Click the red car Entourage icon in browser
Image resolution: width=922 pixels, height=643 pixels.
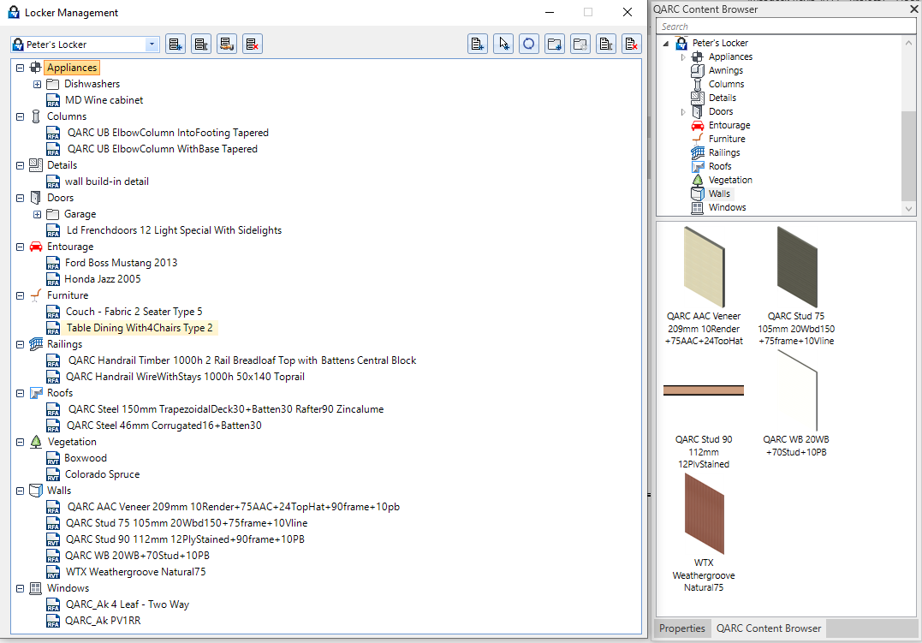[x=697, y=125]
